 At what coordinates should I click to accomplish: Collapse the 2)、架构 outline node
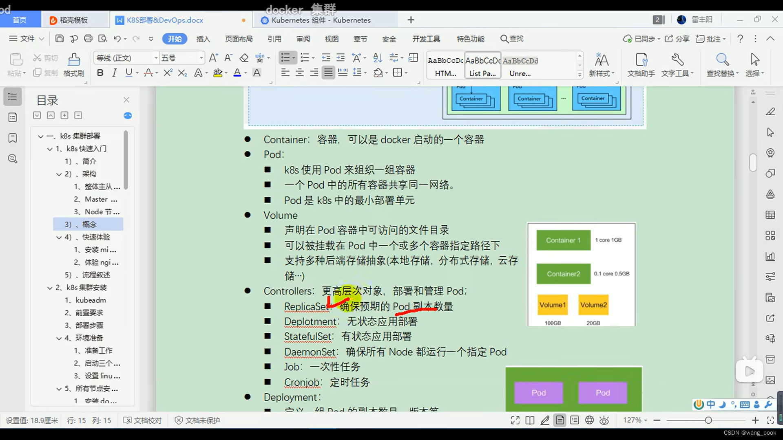(x=59, y=174)
